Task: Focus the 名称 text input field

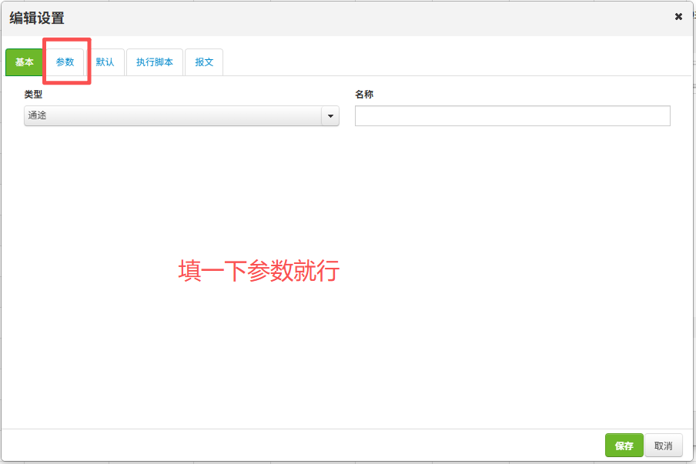Action: [x=512, y=116]
